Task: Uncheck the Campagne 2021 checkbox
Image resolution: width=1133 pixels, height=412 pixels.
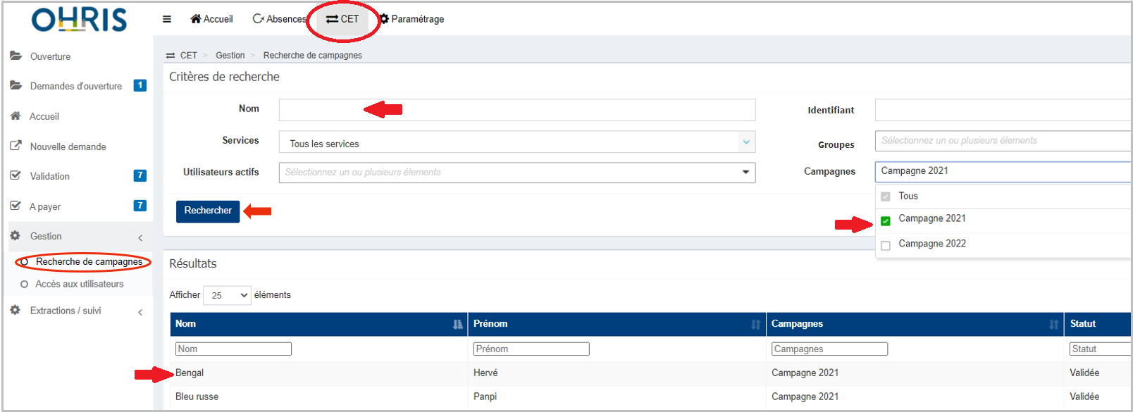Action: [x=886, y=220]
